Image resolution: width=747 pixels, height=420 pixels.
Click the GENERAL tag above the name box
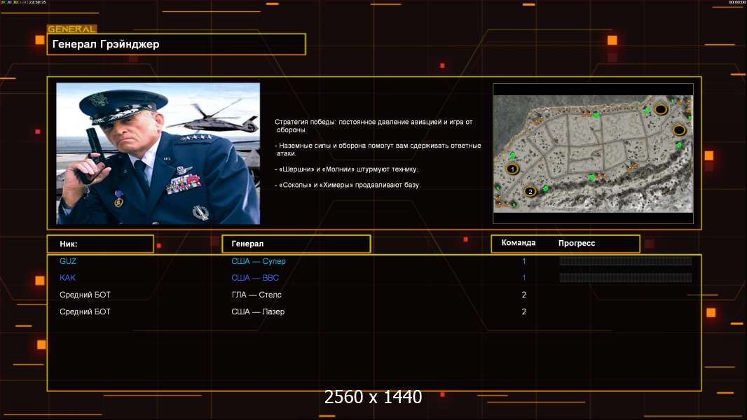pos(71,29)
